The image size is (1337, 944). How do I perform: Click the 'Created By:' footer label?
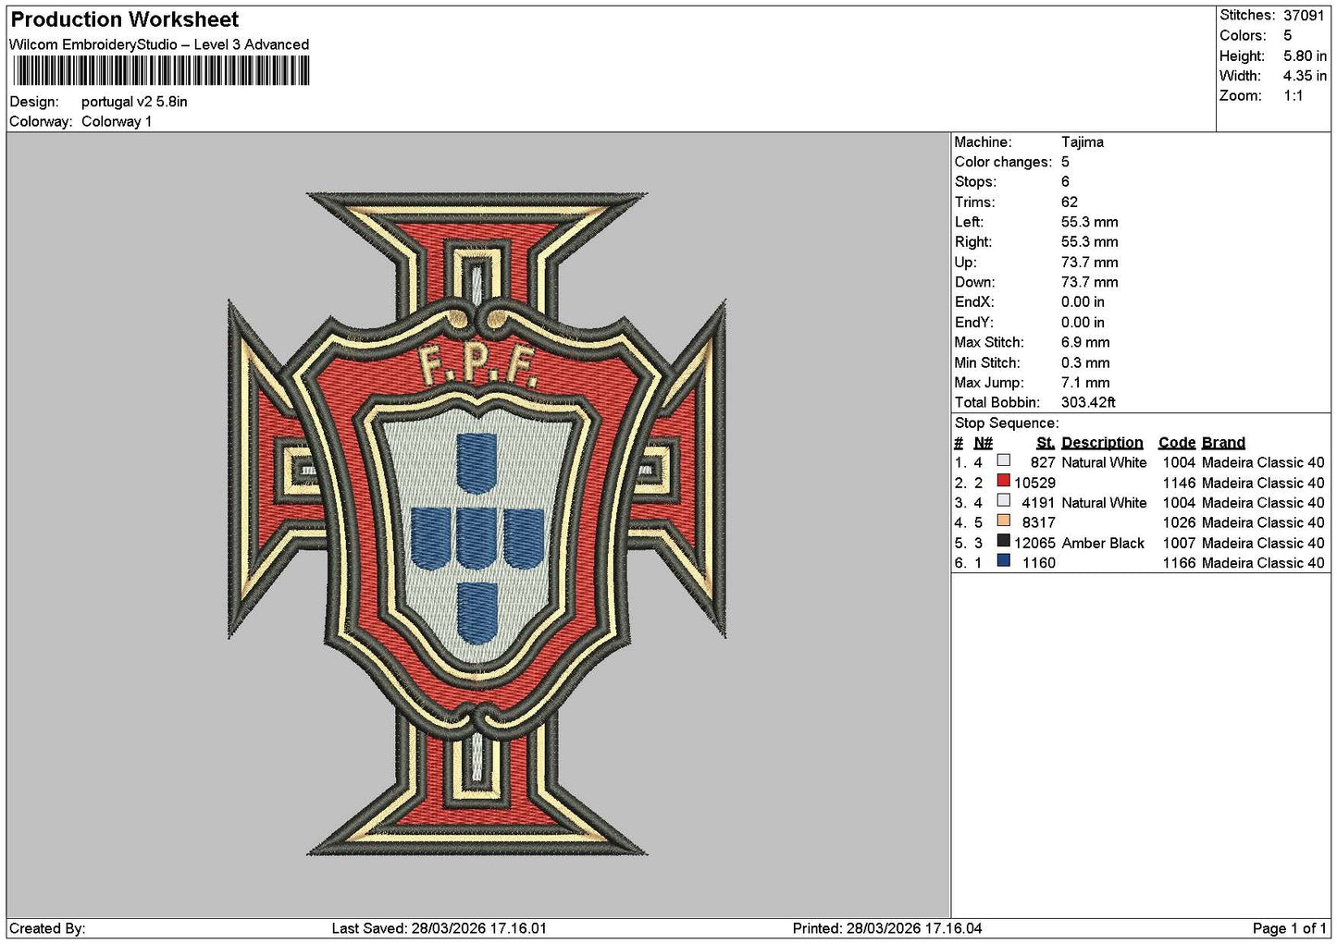47,928
